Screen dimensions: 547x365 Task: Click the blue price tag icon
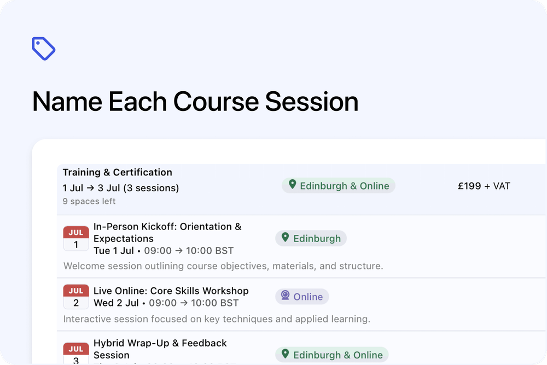pyautogui.click(x=44, y=49)
